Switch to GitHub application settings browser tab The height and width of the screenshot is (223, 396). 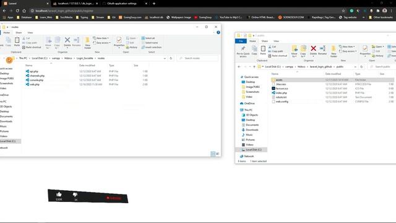click(125, 4)
